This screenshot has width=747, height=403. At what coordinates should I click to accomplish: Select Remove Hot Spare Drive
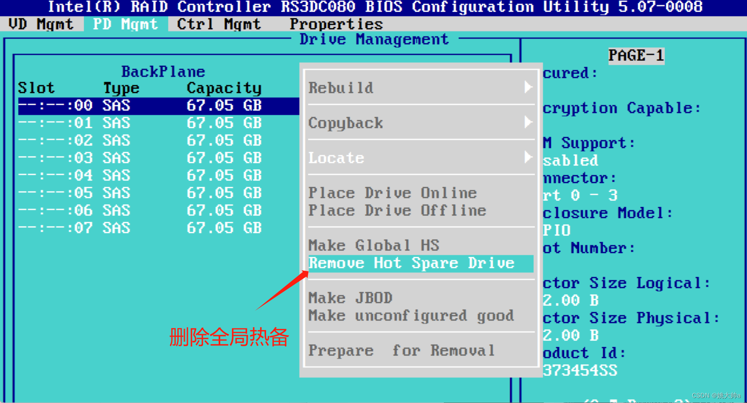click(x=411, y=263)
